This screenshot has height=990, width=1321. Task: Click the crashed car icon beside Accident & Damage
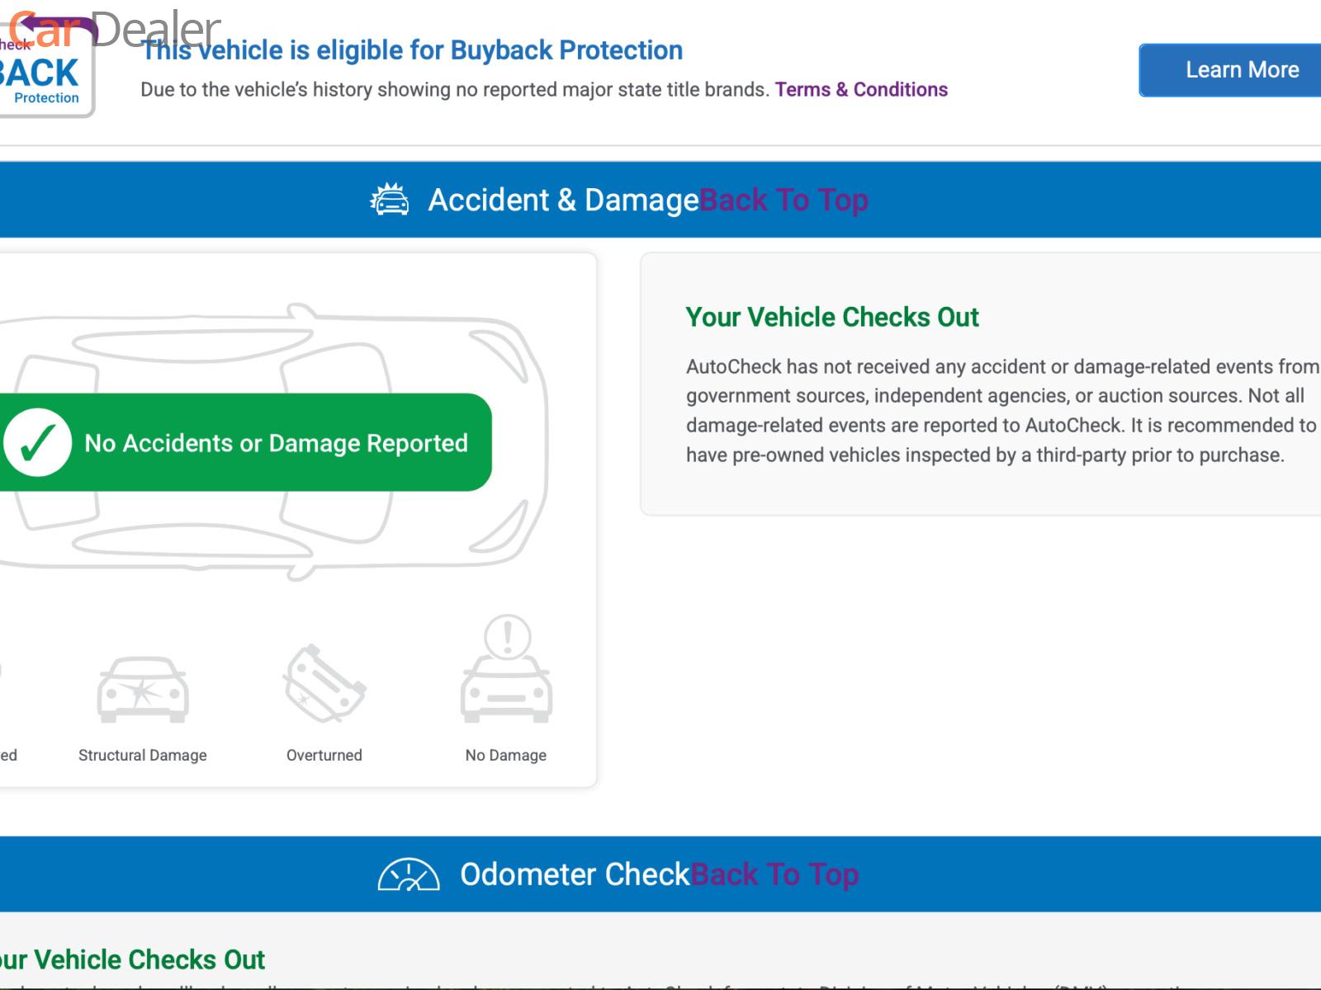389,200
